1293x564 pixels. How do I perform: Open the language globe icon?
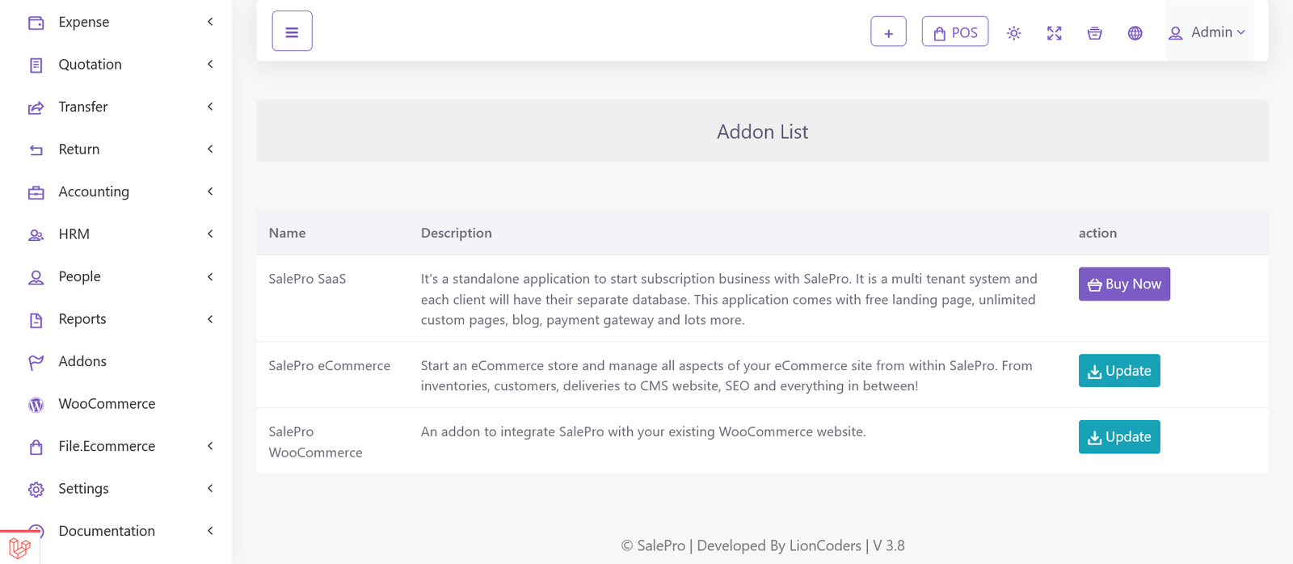pos(1135,33)
